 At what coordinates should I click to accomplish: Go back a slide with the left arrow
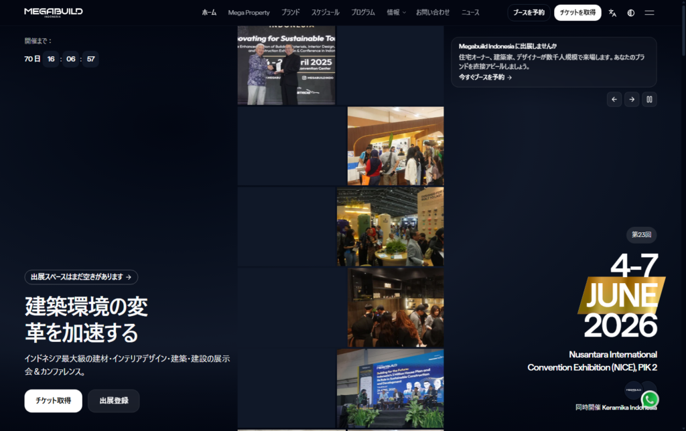coord(614,99)
